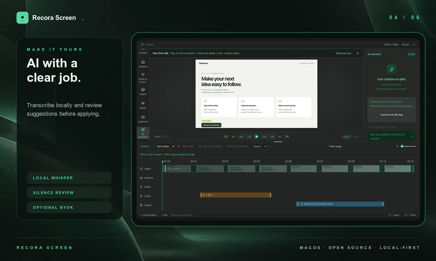This screenshot has width=436, height=261.
Task: Click 'Preview the walkthrough' button in preview
Action: [211, 125]
